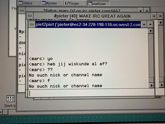Viewport: 165px width, 124px height.
Task: Click piet2piet chat scrollbar down arrow
Action: (x=152, y=85)
